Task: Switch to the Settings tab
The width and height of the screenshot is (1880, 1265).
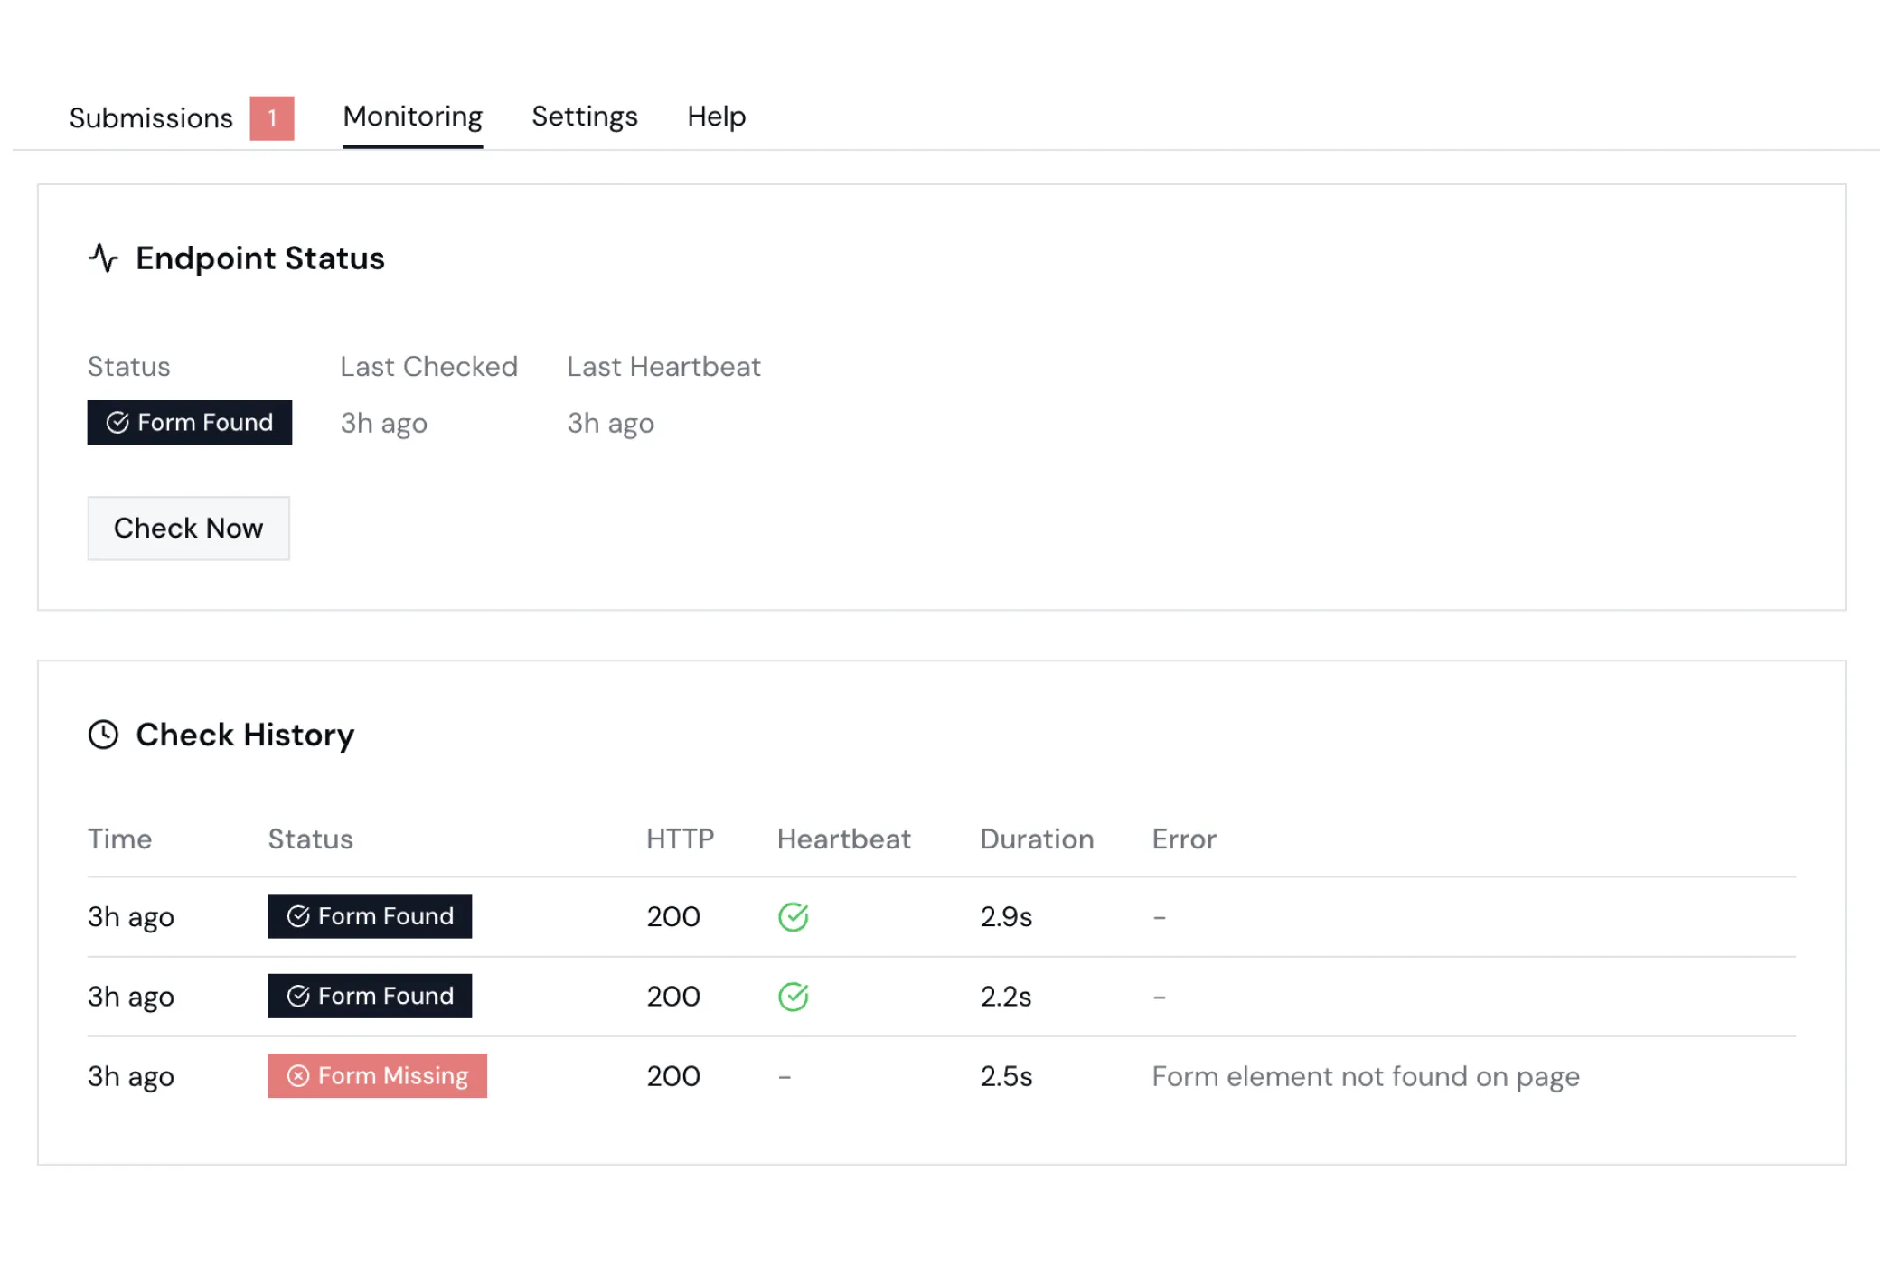Action: [584, 117]
